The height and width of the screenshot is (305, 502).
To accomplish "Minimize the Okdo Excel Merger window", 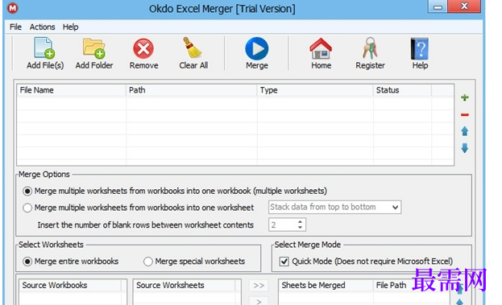I will click(x=438, y=6).
